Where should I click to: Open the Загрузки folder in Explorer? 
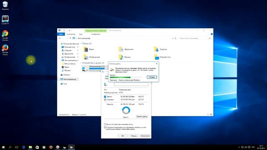pos(160,49)
